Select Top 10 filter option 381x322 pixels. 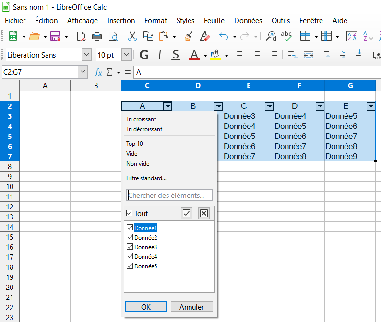pyautogui.click(x=134, y=144)
